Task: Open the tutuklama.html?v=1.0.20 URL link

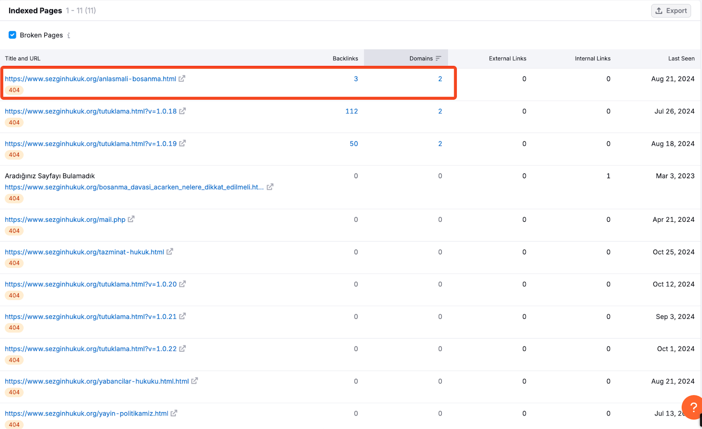Action: pos(91,284)
